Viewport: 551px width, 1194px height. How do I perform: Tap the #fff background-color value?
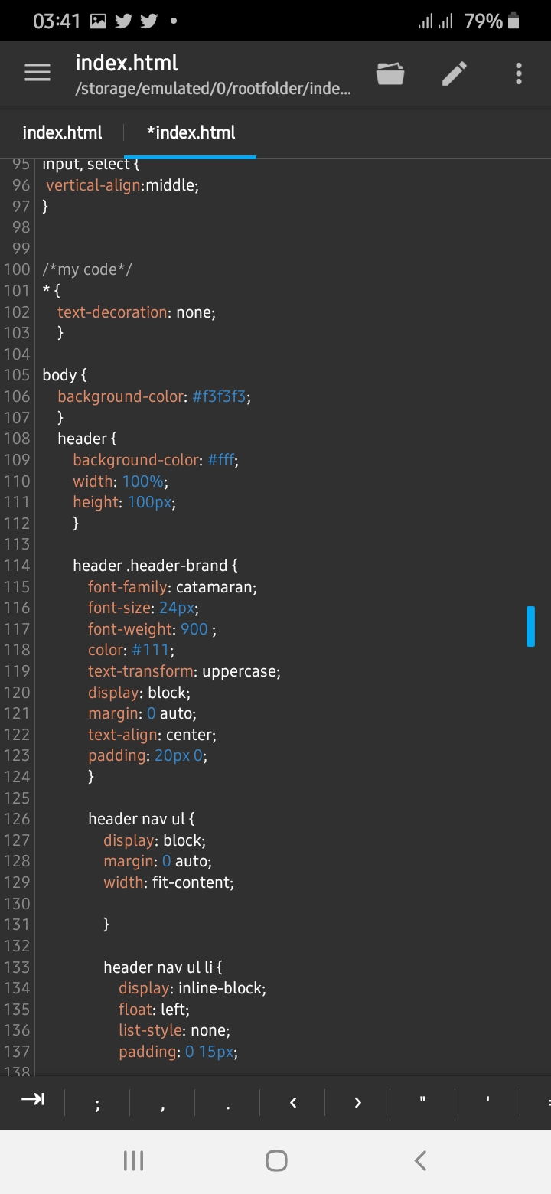[222, 460]
